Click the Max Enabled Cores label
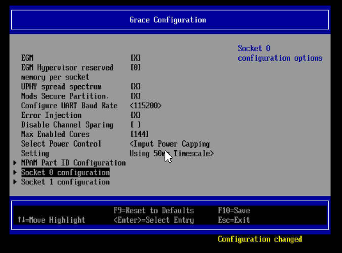 (x=55, y=134)
